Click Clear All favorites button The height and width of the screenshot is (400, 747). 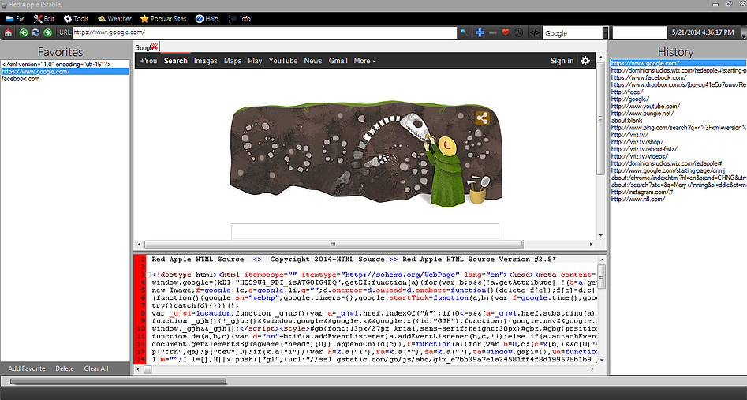[x=96, y=368]
